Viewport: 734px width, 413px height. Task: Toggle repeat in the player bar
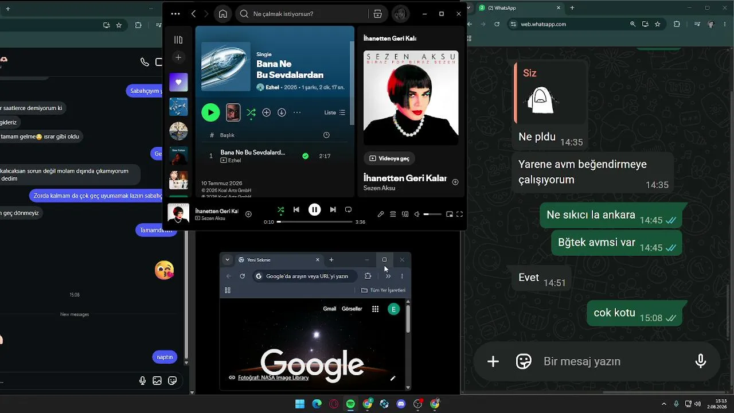click(x=348, y=210)
